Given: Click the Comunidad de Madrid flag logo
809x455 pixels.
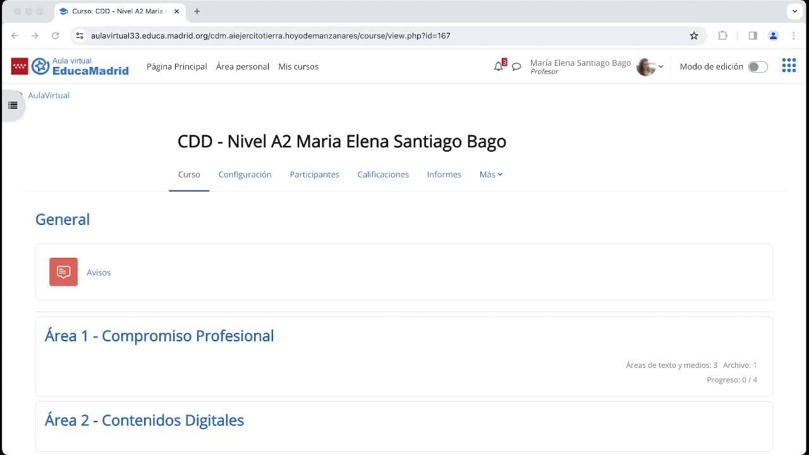Looking at the screenshot, I should click(x=20, y=66).
